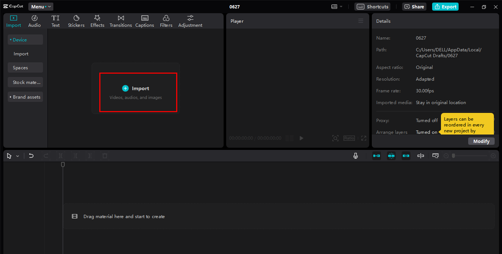Toggle the linkage option

point(406,156)
